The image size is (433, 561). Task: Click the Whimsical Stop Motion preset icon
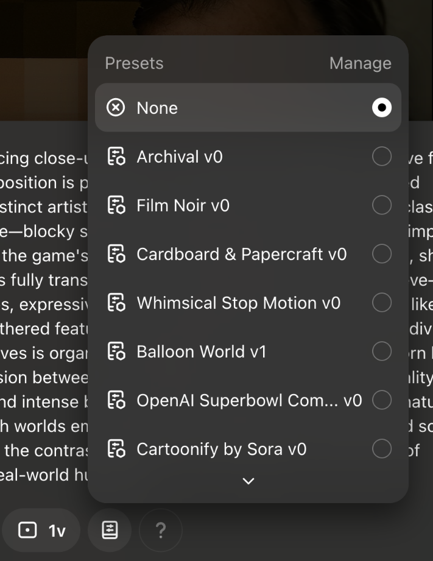coord(116,303)
